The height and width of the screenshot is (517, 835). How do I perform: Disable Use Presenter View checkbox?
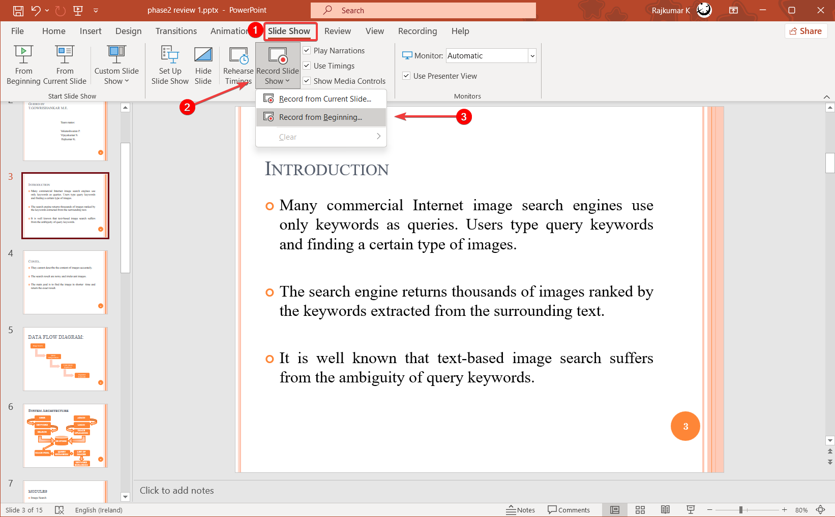[407, 76]
